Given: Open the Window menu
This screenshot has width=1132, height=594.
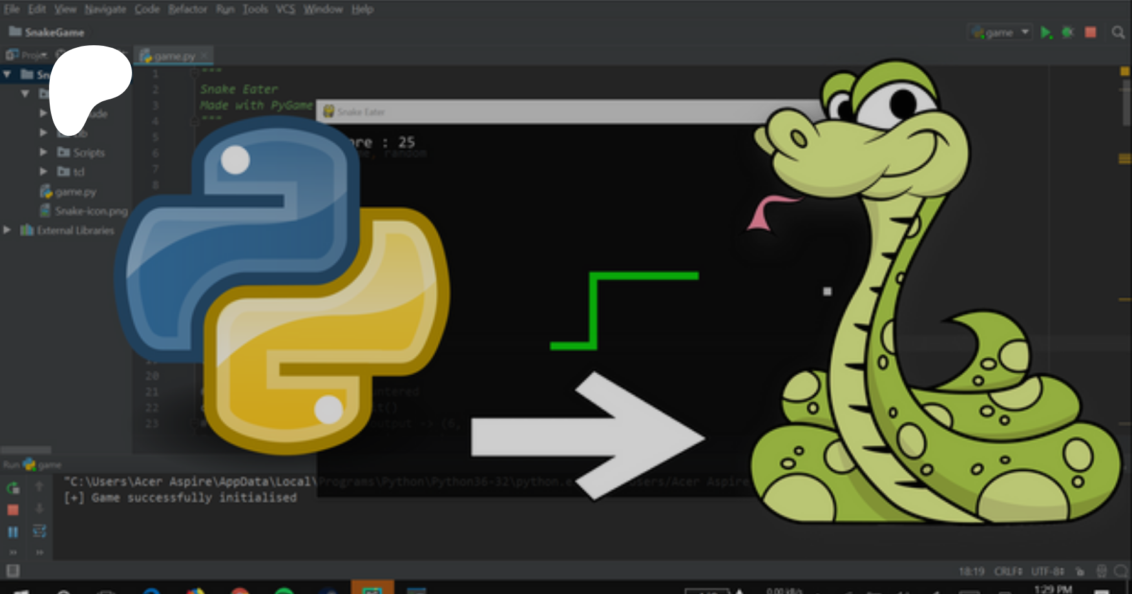Looking at the screenshot, I should coord(323,9).
